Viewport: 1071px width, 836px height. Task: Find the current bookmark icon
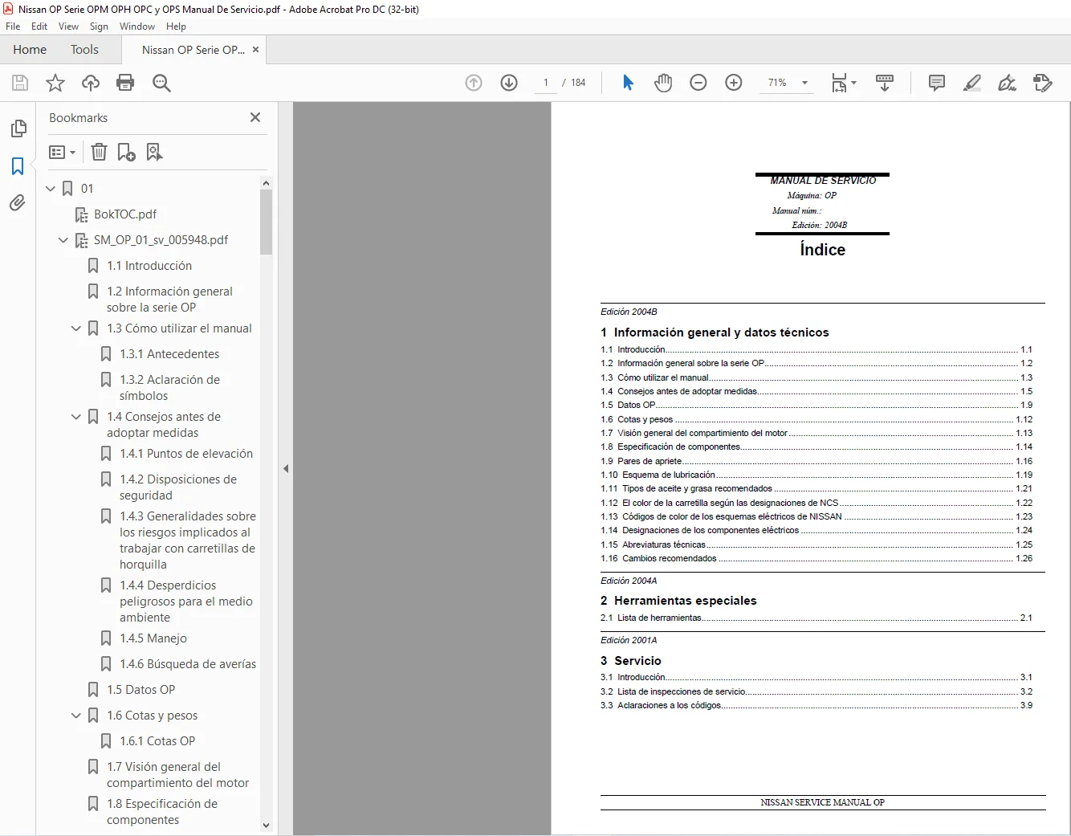coord(154,152)
